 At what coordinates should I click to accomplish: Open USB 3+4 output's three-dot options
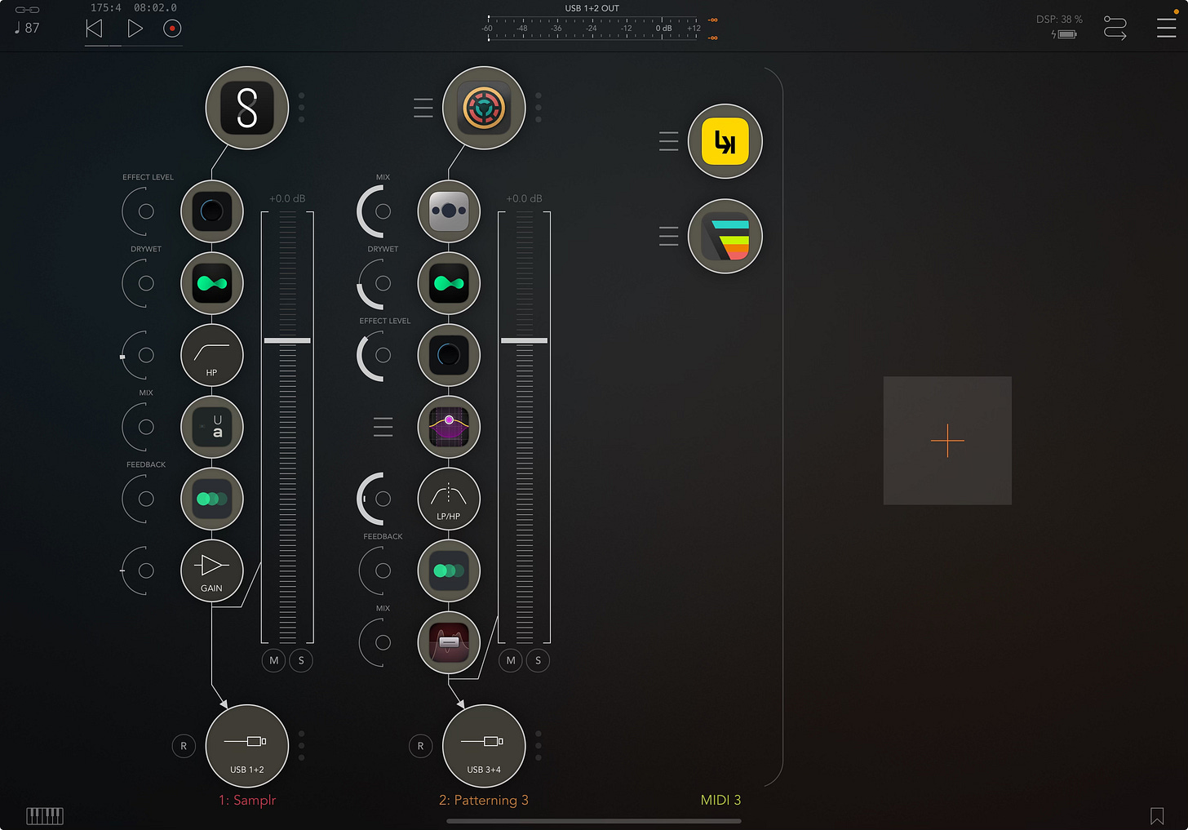click(539, 746)
